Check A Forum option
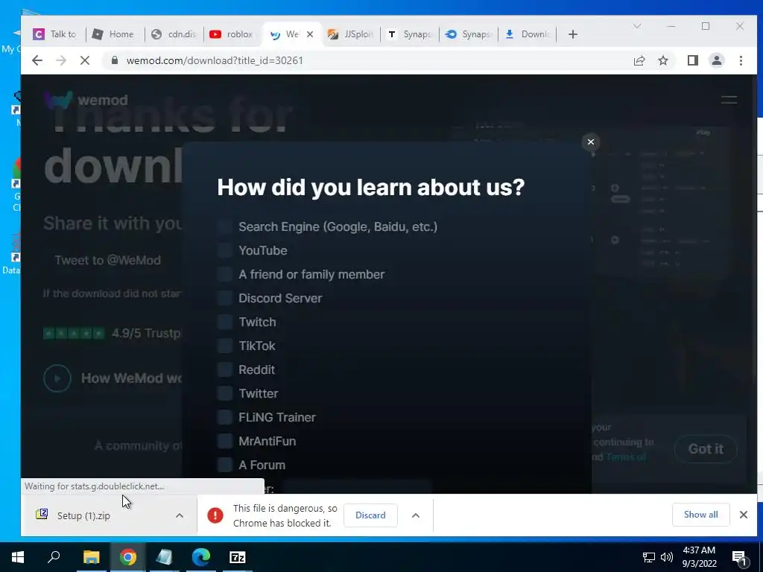 (225, 465)
